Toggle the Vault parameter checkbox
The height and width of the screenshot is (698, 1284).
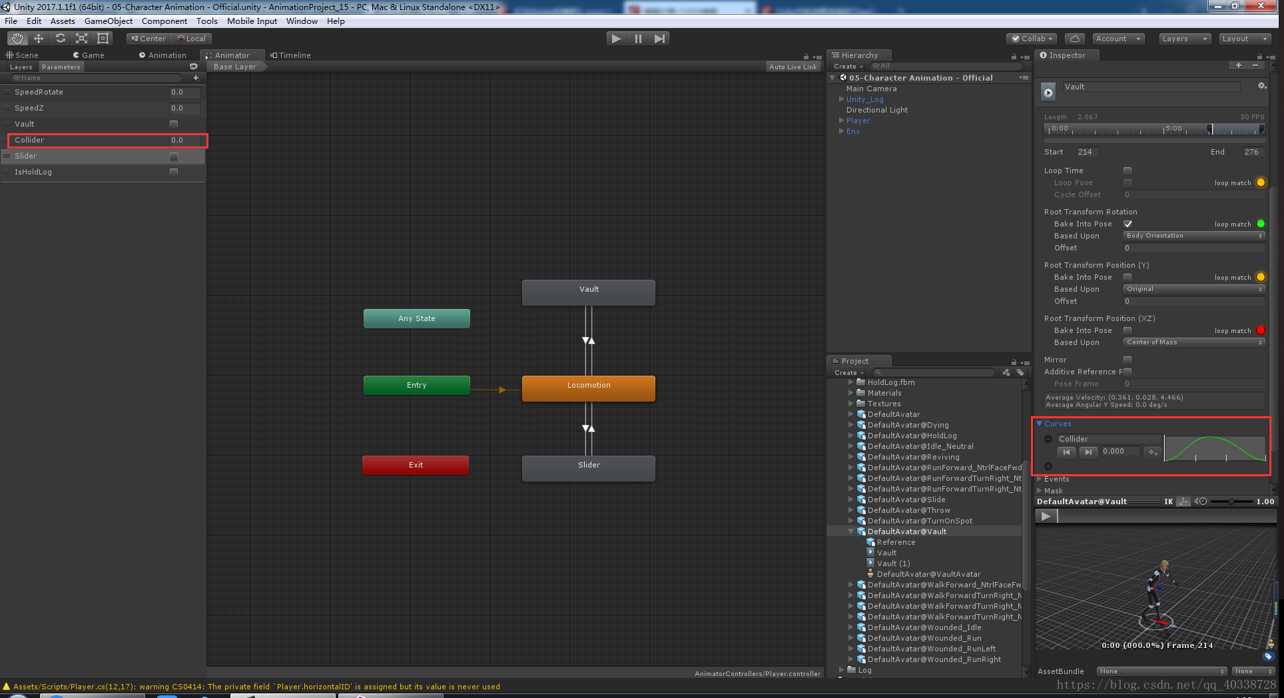174,124
